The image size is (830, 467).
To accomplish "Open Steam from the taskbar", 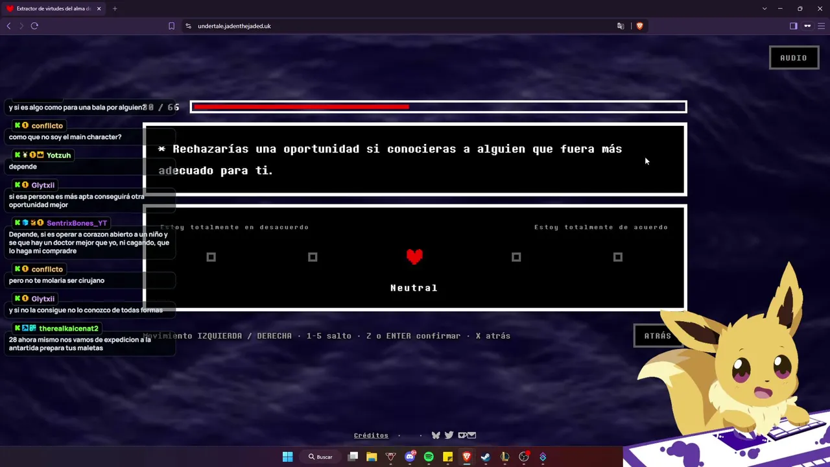I will [x=486, y=457].
